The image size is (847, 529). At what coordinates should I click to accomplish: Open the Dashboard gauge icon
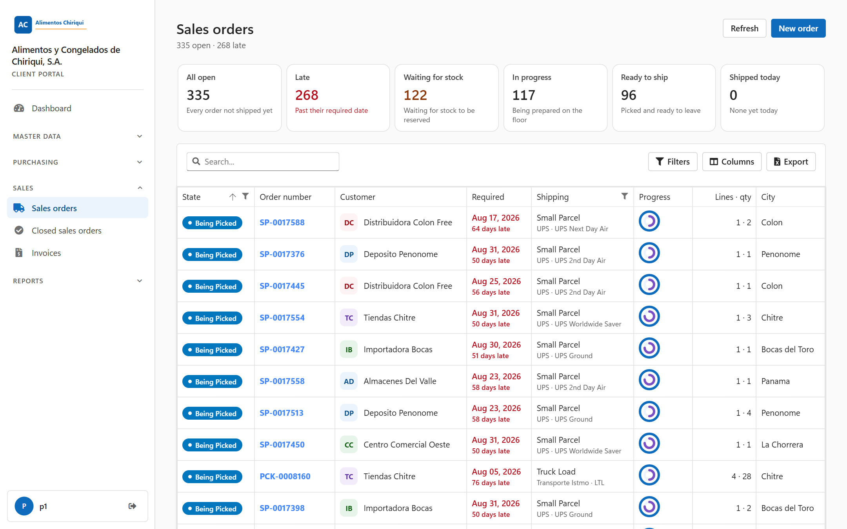click(19, 109)
